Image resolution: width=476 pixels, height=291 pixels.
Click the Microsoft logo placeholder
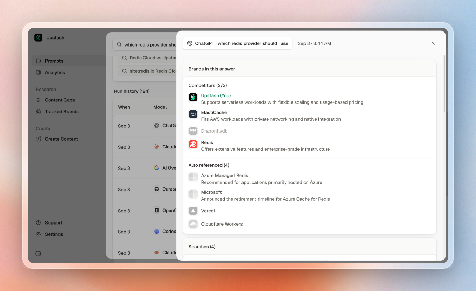(193, 194)
